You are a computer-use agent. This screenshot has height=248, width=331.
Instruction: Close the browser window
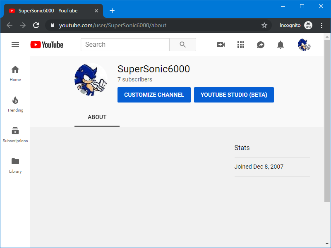pyautogui.click(x=321, y=6)
